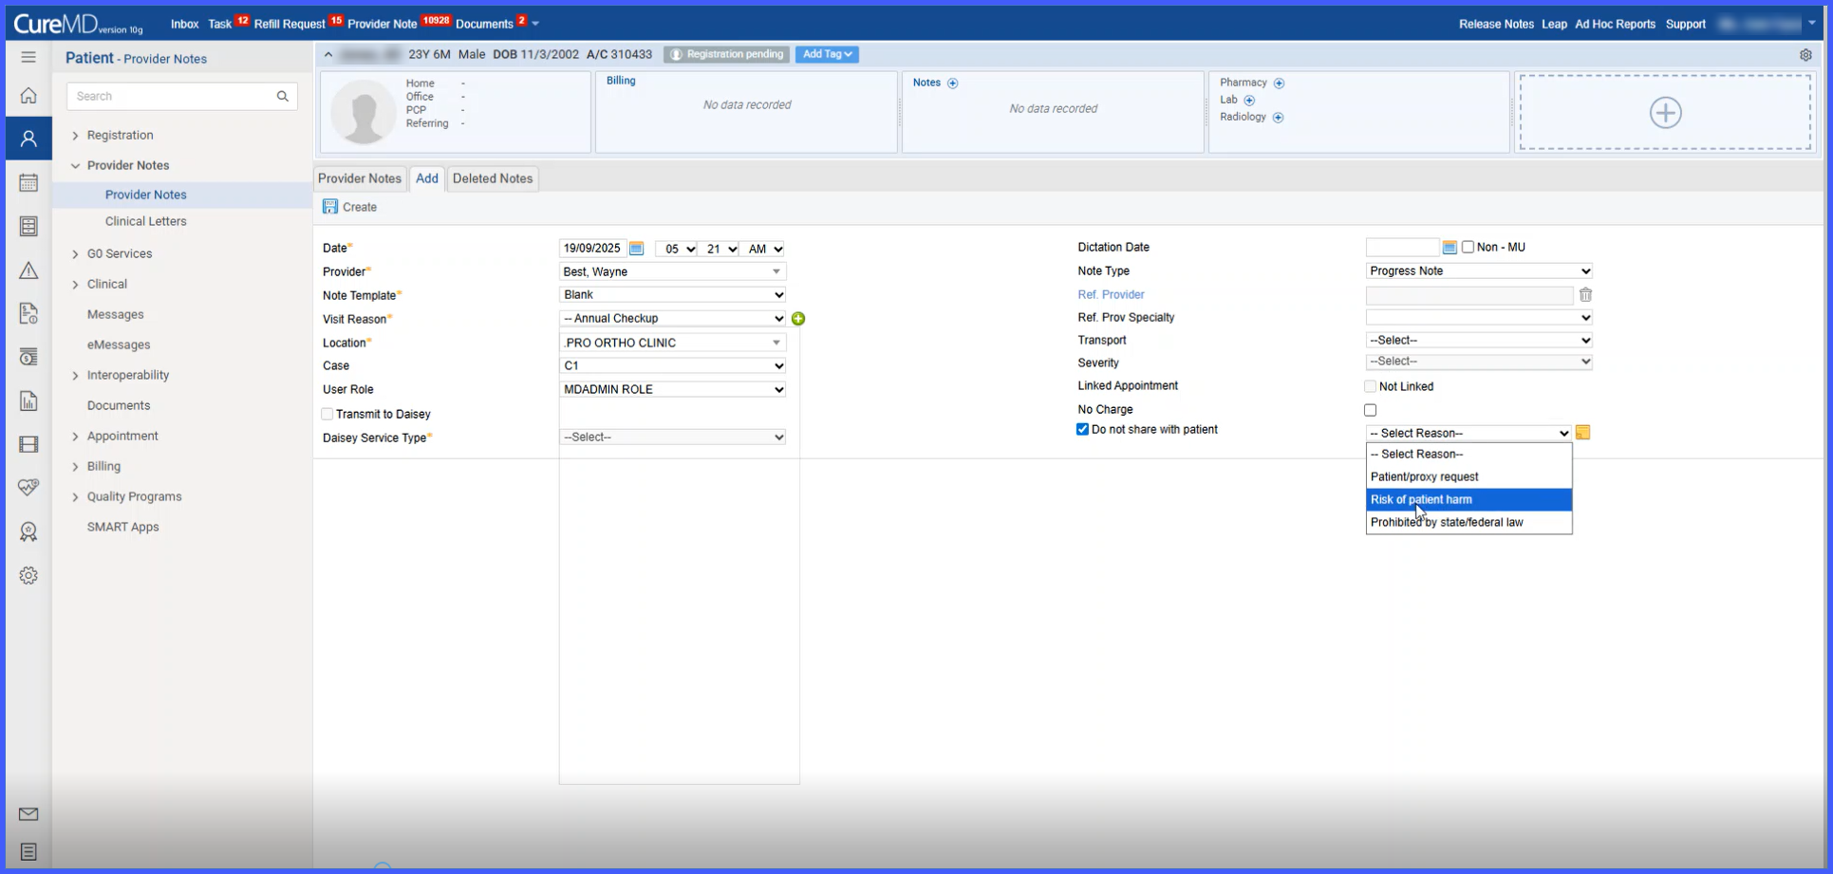
Task: Click the green plus icon beside Visit Reason
Action: (x=798, y=319)
